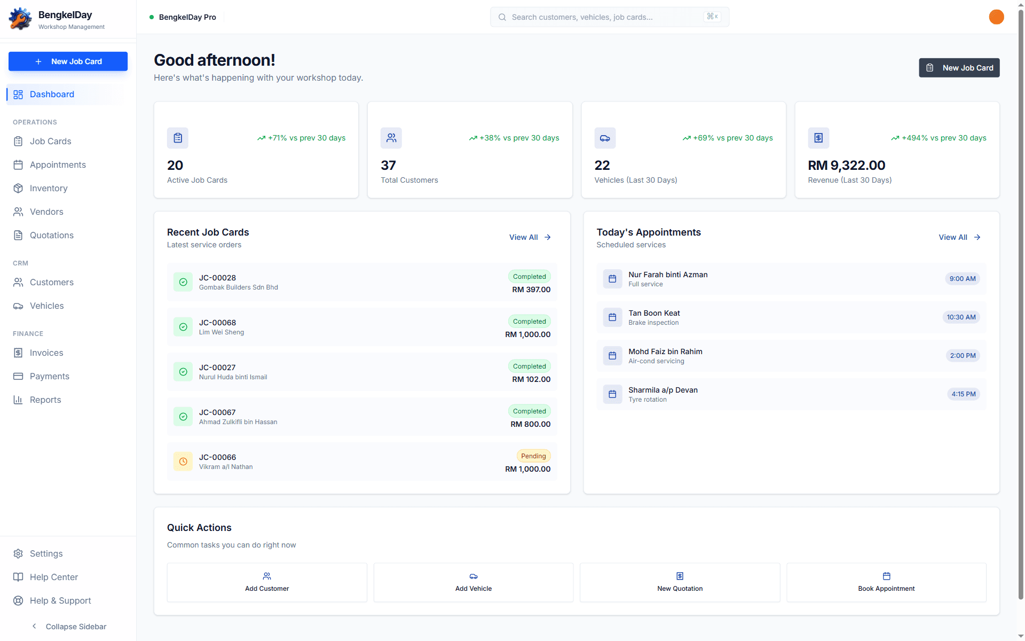The image size is (1025, 641).
Task: Open Invoices under Finance
Action: (68, 353)
